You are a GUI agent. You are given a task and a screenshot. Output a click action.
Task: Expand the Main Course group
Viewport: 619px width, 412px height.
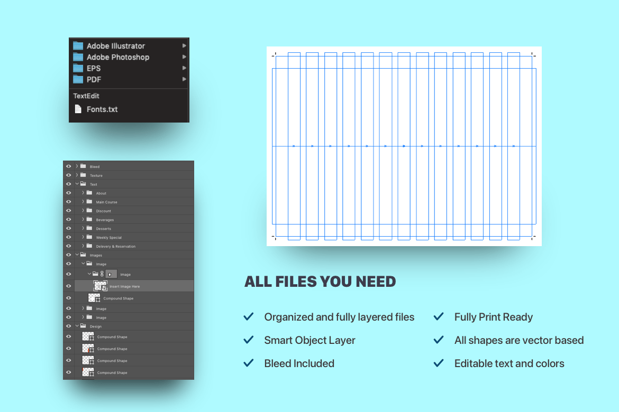(x=83, y=201)
